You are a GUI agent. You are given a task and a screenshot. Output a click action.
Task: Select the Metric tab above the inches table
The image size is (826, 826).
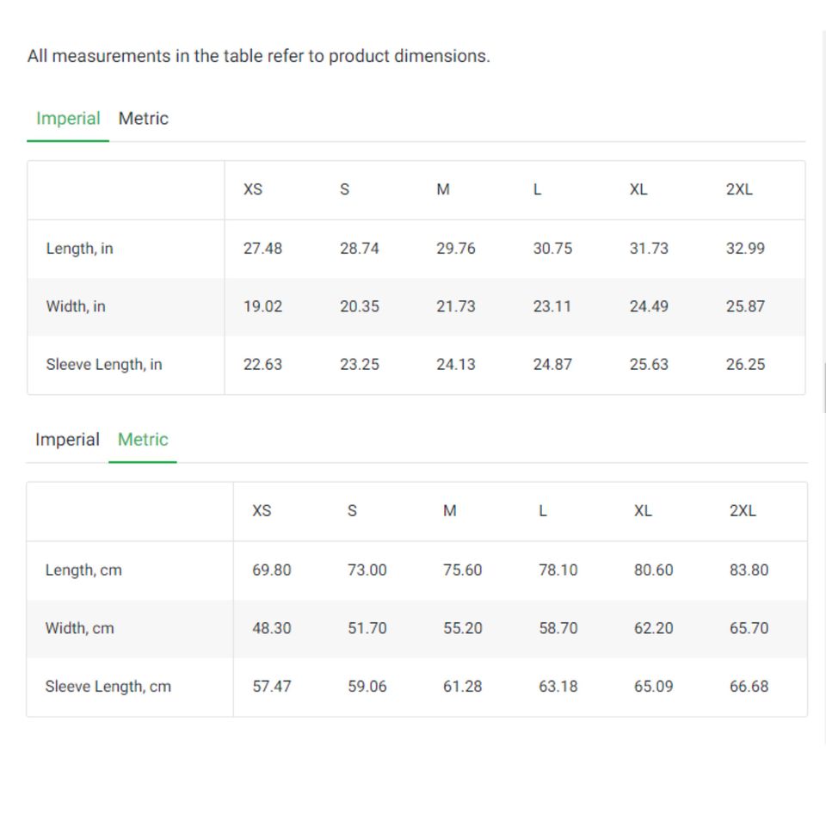point(143,119)
